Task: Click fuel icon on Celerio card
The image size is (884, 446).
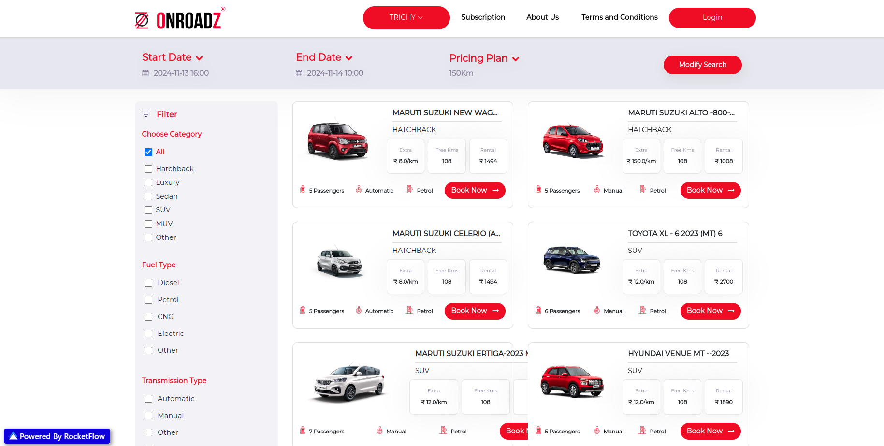Action: (409, 310)
